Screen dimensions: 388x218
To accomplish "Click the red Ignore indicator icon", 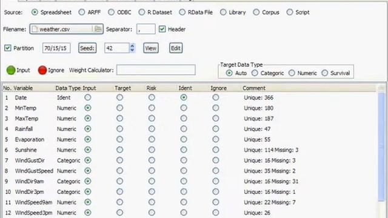I will pos(42,70).
